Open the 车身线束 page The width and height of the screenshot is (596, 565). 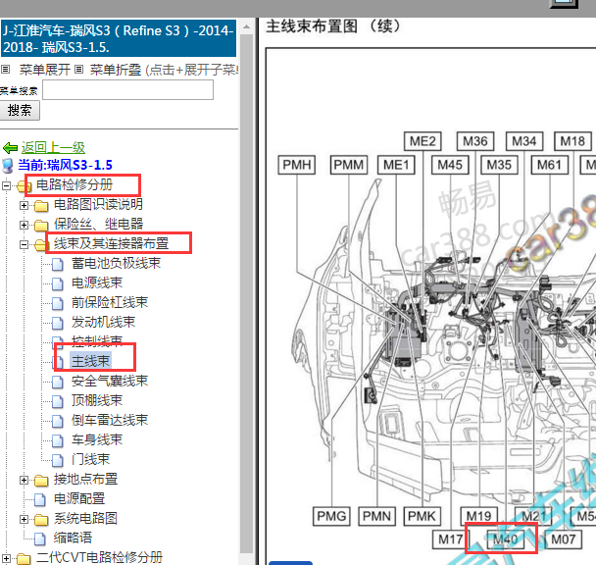click(x=97, y=439)
